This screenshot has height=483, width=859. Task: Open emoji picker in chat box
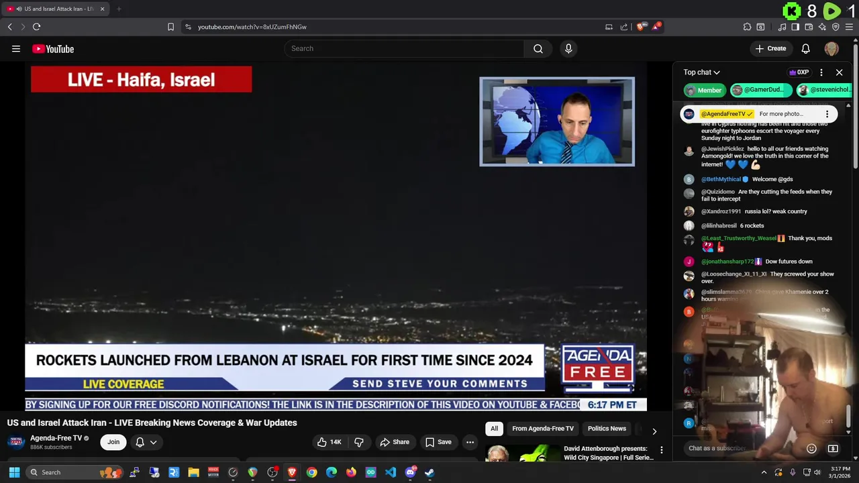[x=811, y=448]
